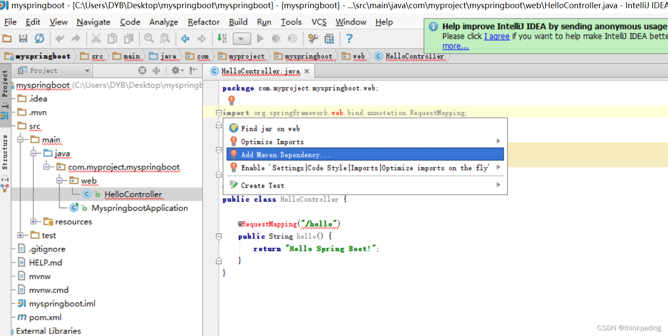Screen dimensions: 668x336
Task: Click the Run play button icon
Action: [x=260, y=39]
